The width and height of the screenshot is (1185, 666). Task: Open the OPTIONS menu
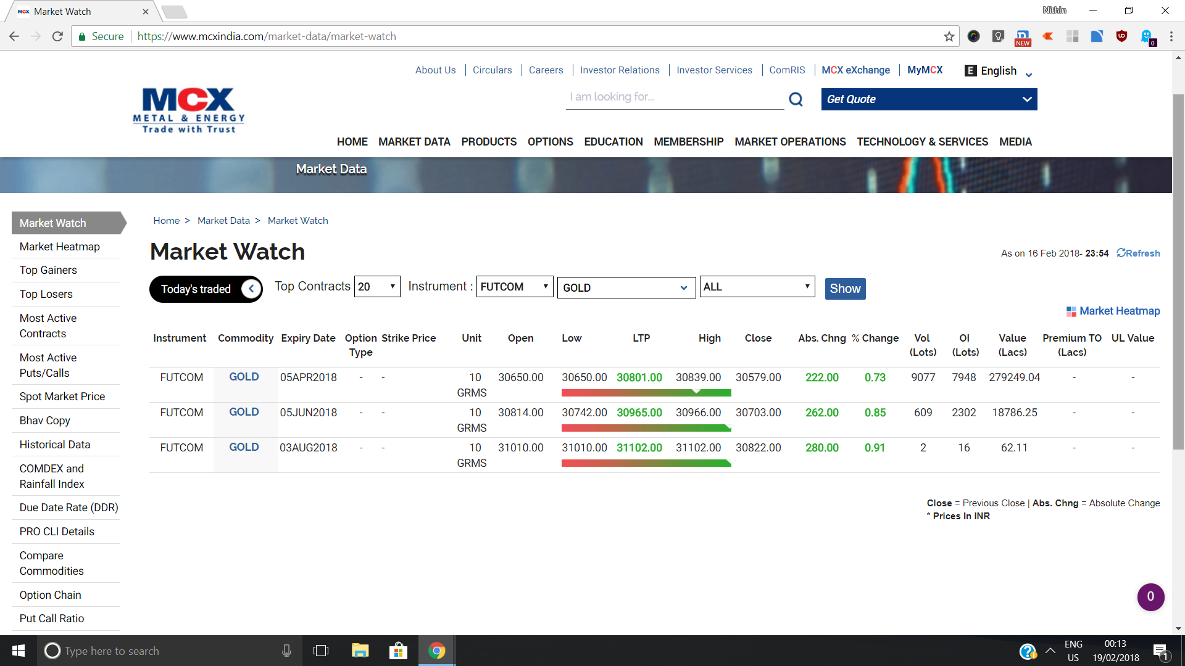[551, 142]
